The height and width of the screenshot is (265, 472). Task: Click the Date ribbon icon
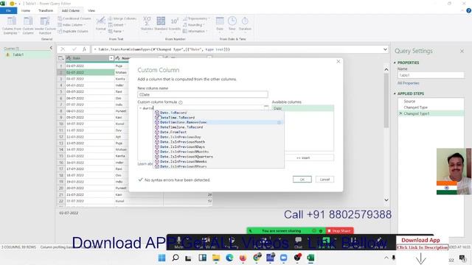220,24
